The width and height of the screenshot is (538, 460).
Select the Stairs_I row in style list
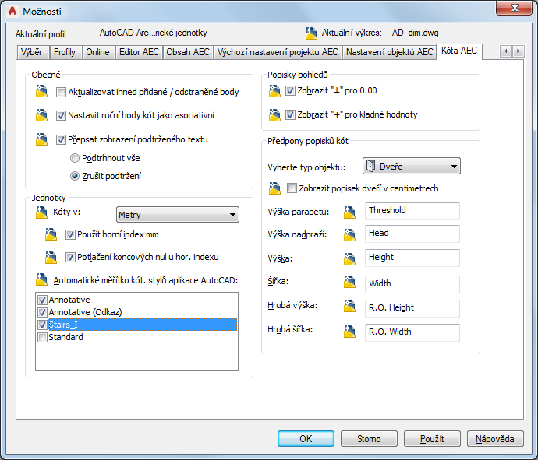(x=143, y=325)
